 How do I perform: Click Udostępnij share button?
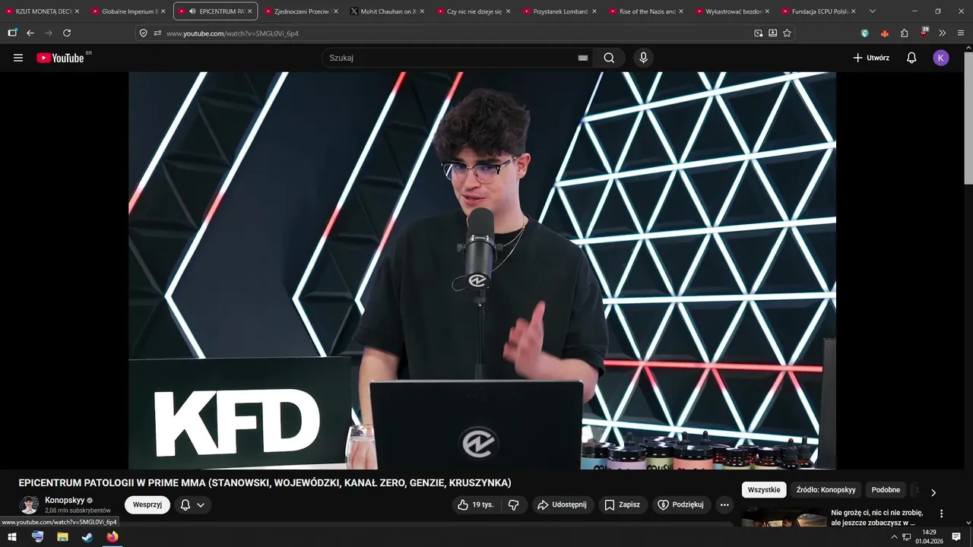(562, 504)
